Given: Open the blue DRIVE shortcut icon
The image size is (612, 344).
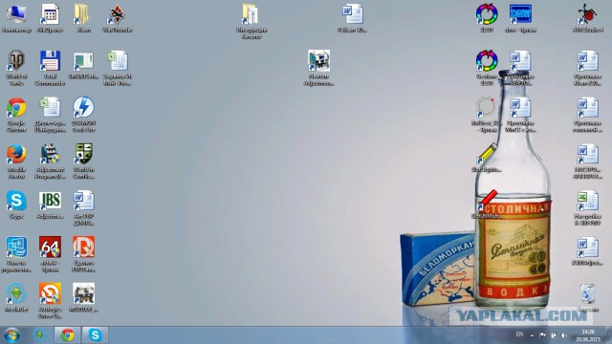Looking at the screenshot, I should (520, 14).
